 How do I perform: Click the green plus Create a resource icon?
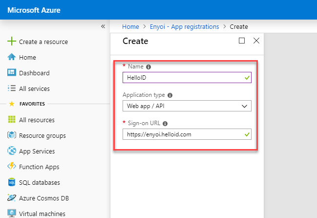tap(12, 41)
